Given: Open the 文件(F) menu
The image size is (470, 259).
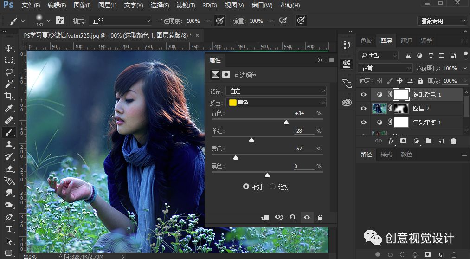Looking at the screenshot, I should pyautogui.click(x=31, y=6).
